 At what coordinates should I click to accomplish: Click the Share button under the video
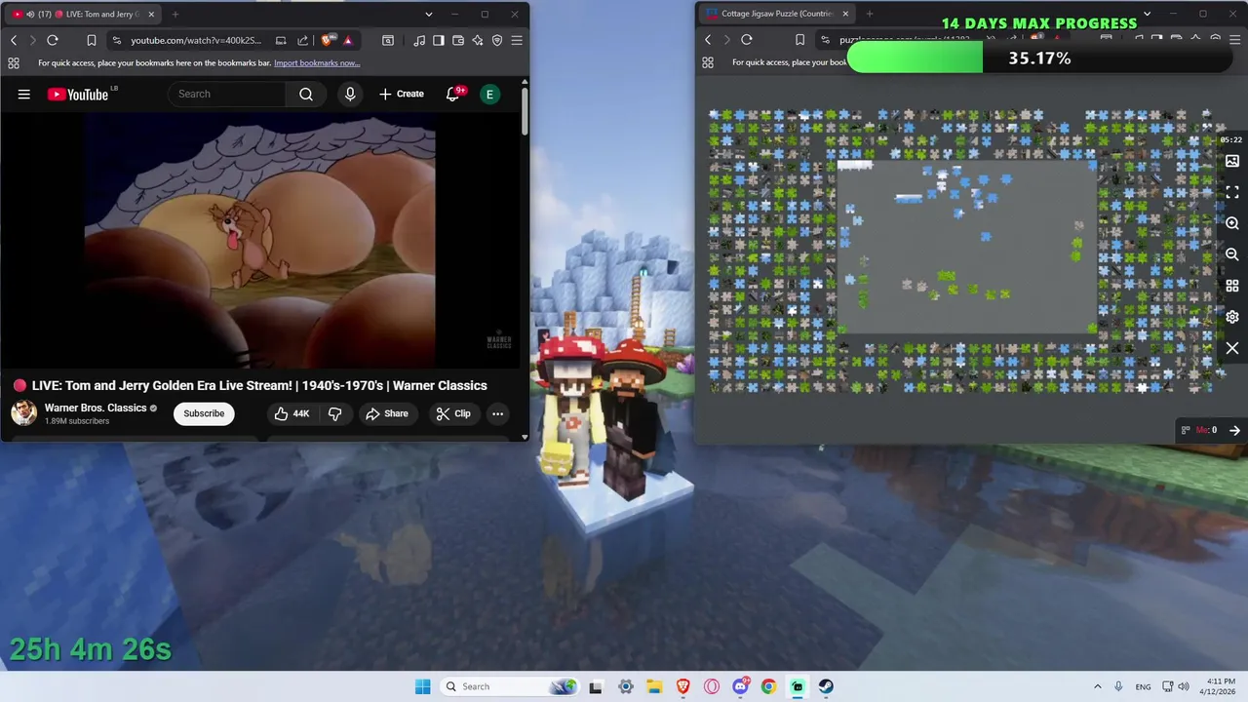[x=386, y=413]
